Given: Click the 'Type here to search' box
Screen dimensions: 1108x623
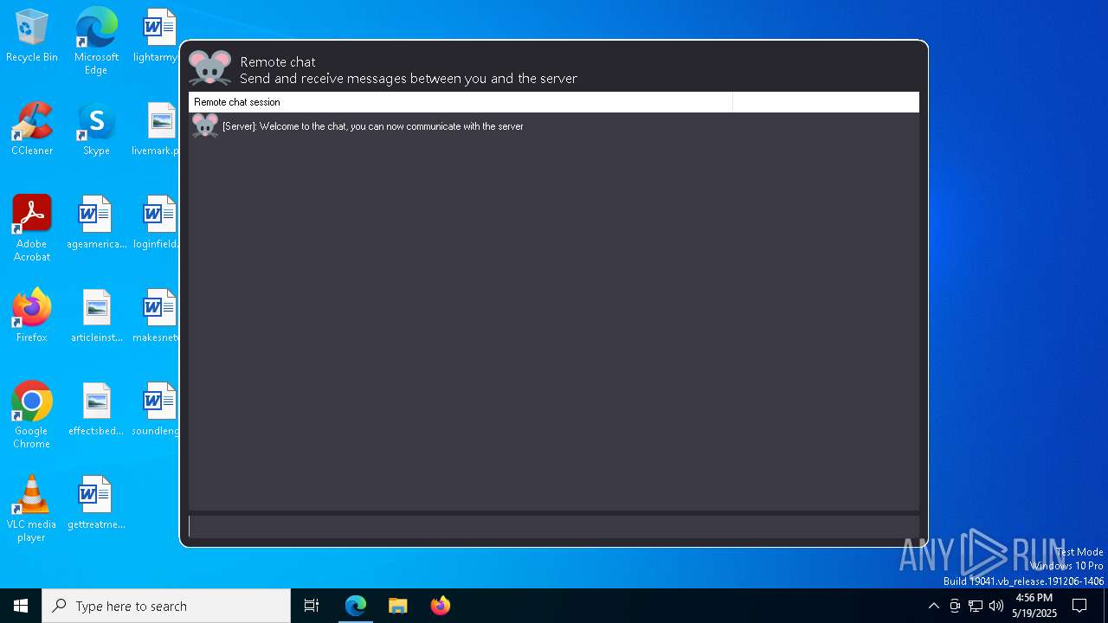Looking at the screenshot, I should [x=166, y=606].
